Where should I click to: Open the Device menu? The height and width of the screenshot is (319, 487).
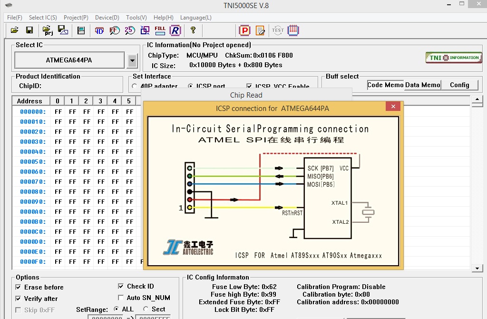coord(107,18)
